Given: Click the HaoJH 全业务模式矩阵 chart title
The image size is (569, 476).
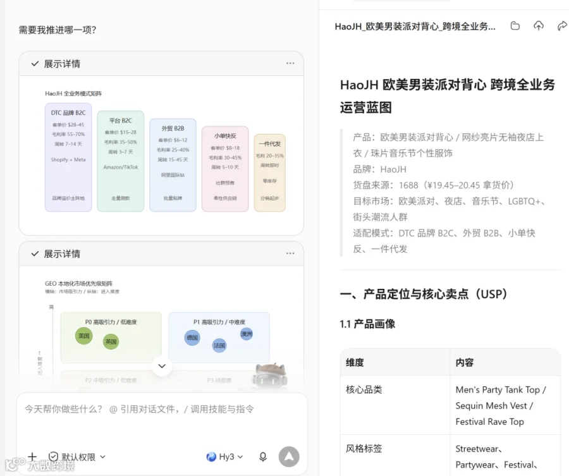Looking at the screenshot, I should tap(73, 94).
